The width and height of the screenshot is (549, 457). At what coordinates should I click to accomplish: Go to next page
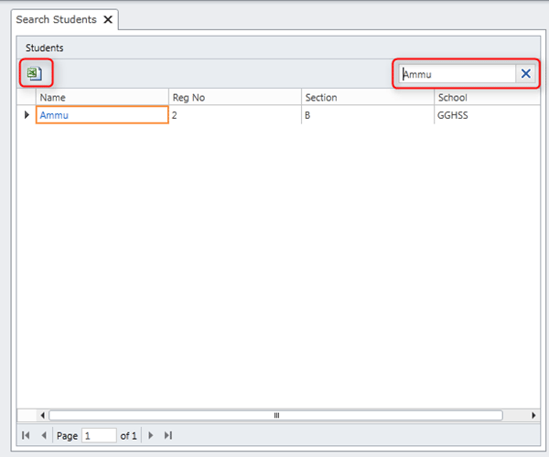[151, 435]
